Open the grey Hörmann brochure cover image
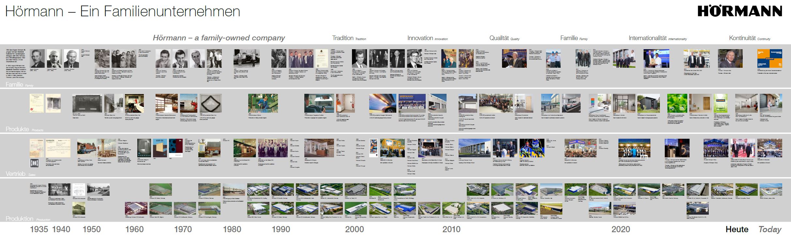Image resolution: width=791 pixels, height=241 pixels. coord(144,149)
